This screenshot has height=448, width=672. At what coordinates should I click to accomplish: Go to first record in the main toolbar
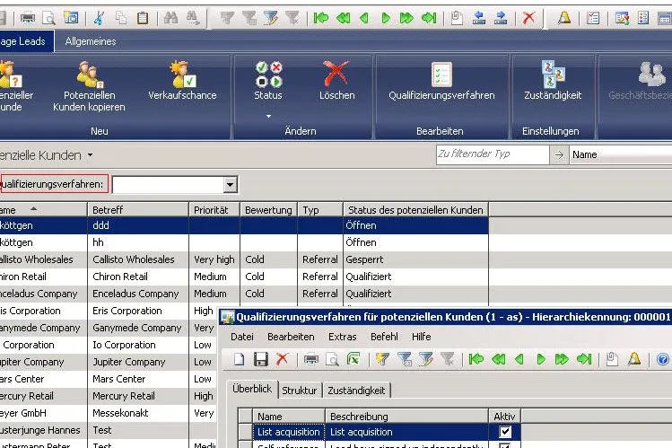tap(321, 18)
